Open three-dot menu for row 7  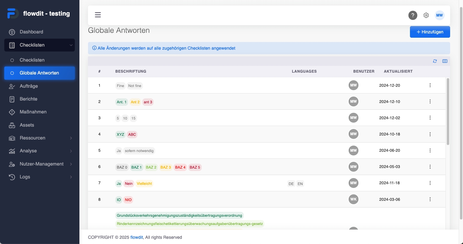[x=430, y=183]
